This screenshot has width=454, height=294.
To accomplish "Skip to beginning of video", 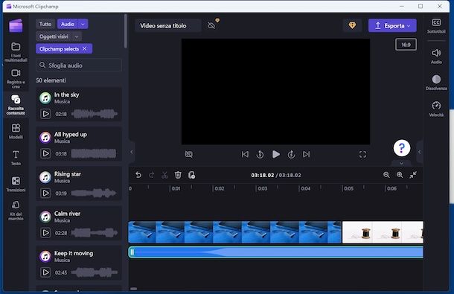I will pyautogui.click(x=245, y=154).
